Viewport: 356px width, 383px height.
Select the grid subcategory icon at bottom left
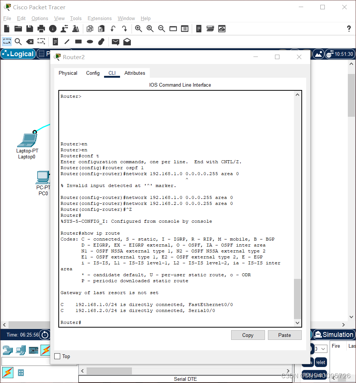[x=21, y=373]
